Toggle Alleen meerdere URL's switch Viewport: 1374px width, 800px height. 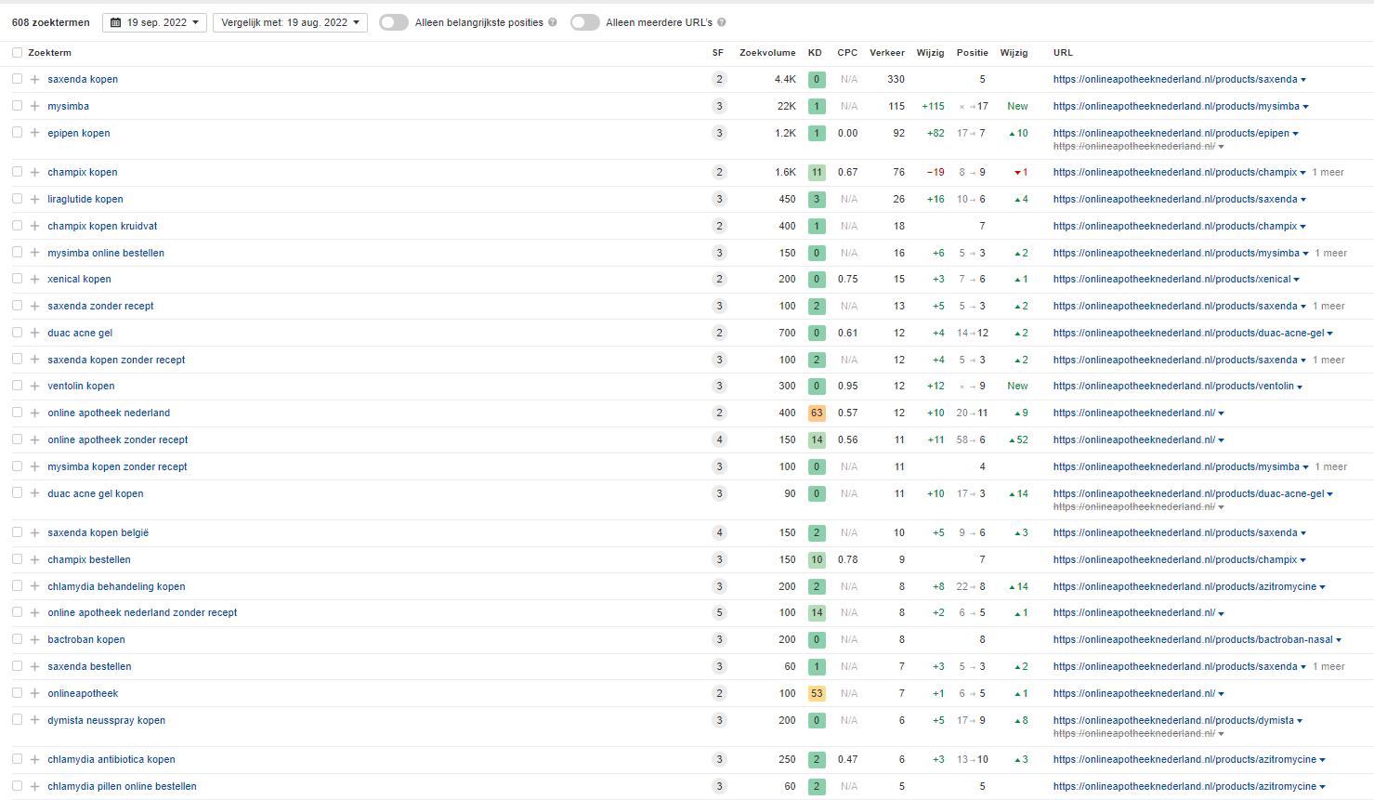click(x=585, y=22)
